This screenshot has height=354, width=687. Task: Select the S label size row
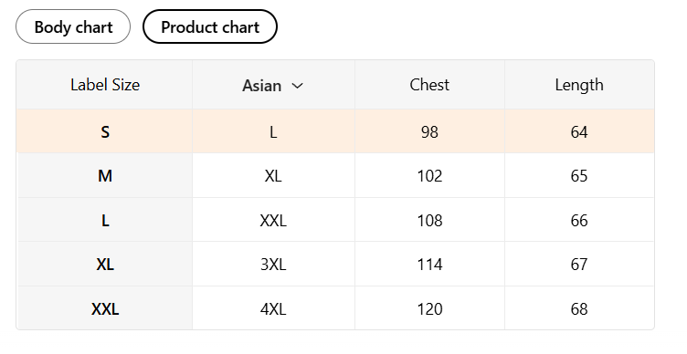point(335,131)
